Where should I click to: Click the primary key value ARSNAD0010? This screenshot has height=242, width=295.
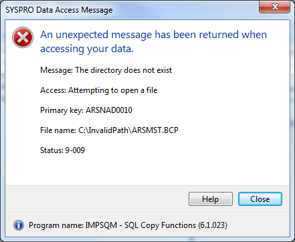pyautogui.click(x=109, y=110)
